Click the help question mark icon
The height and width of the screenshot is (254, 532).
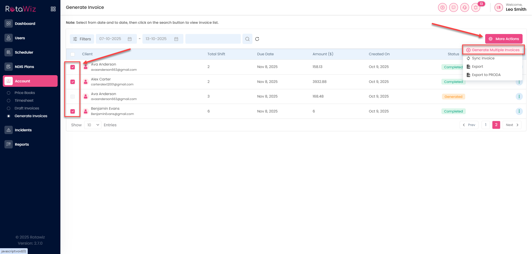443,7
